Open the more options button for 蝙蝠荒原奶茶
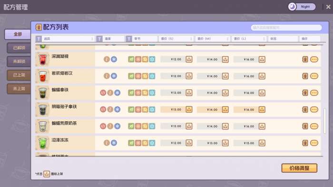Screen dimensions: 333x187 314,126
